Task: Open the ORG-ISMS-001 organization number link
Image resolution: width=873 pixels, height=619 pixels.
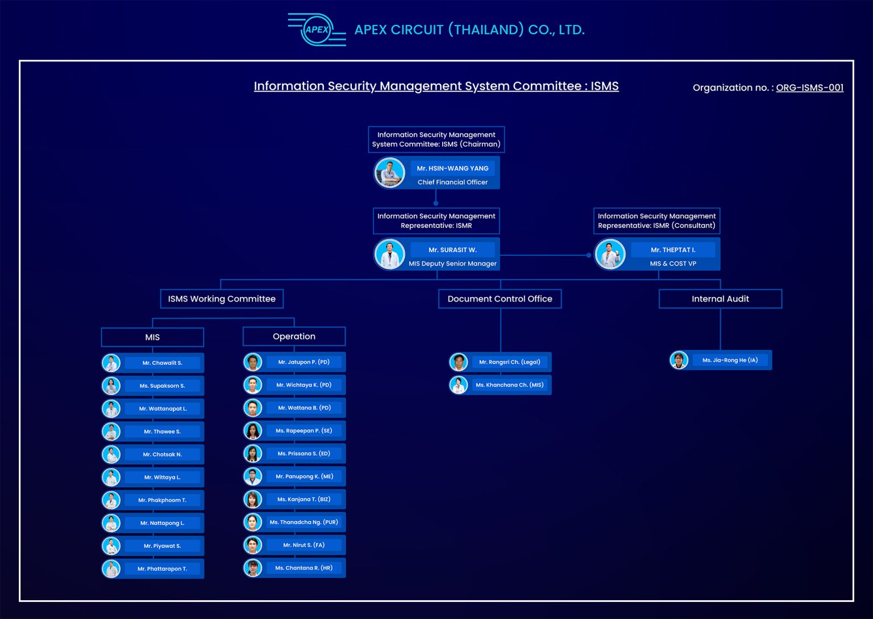Action: tap(809, 88)
